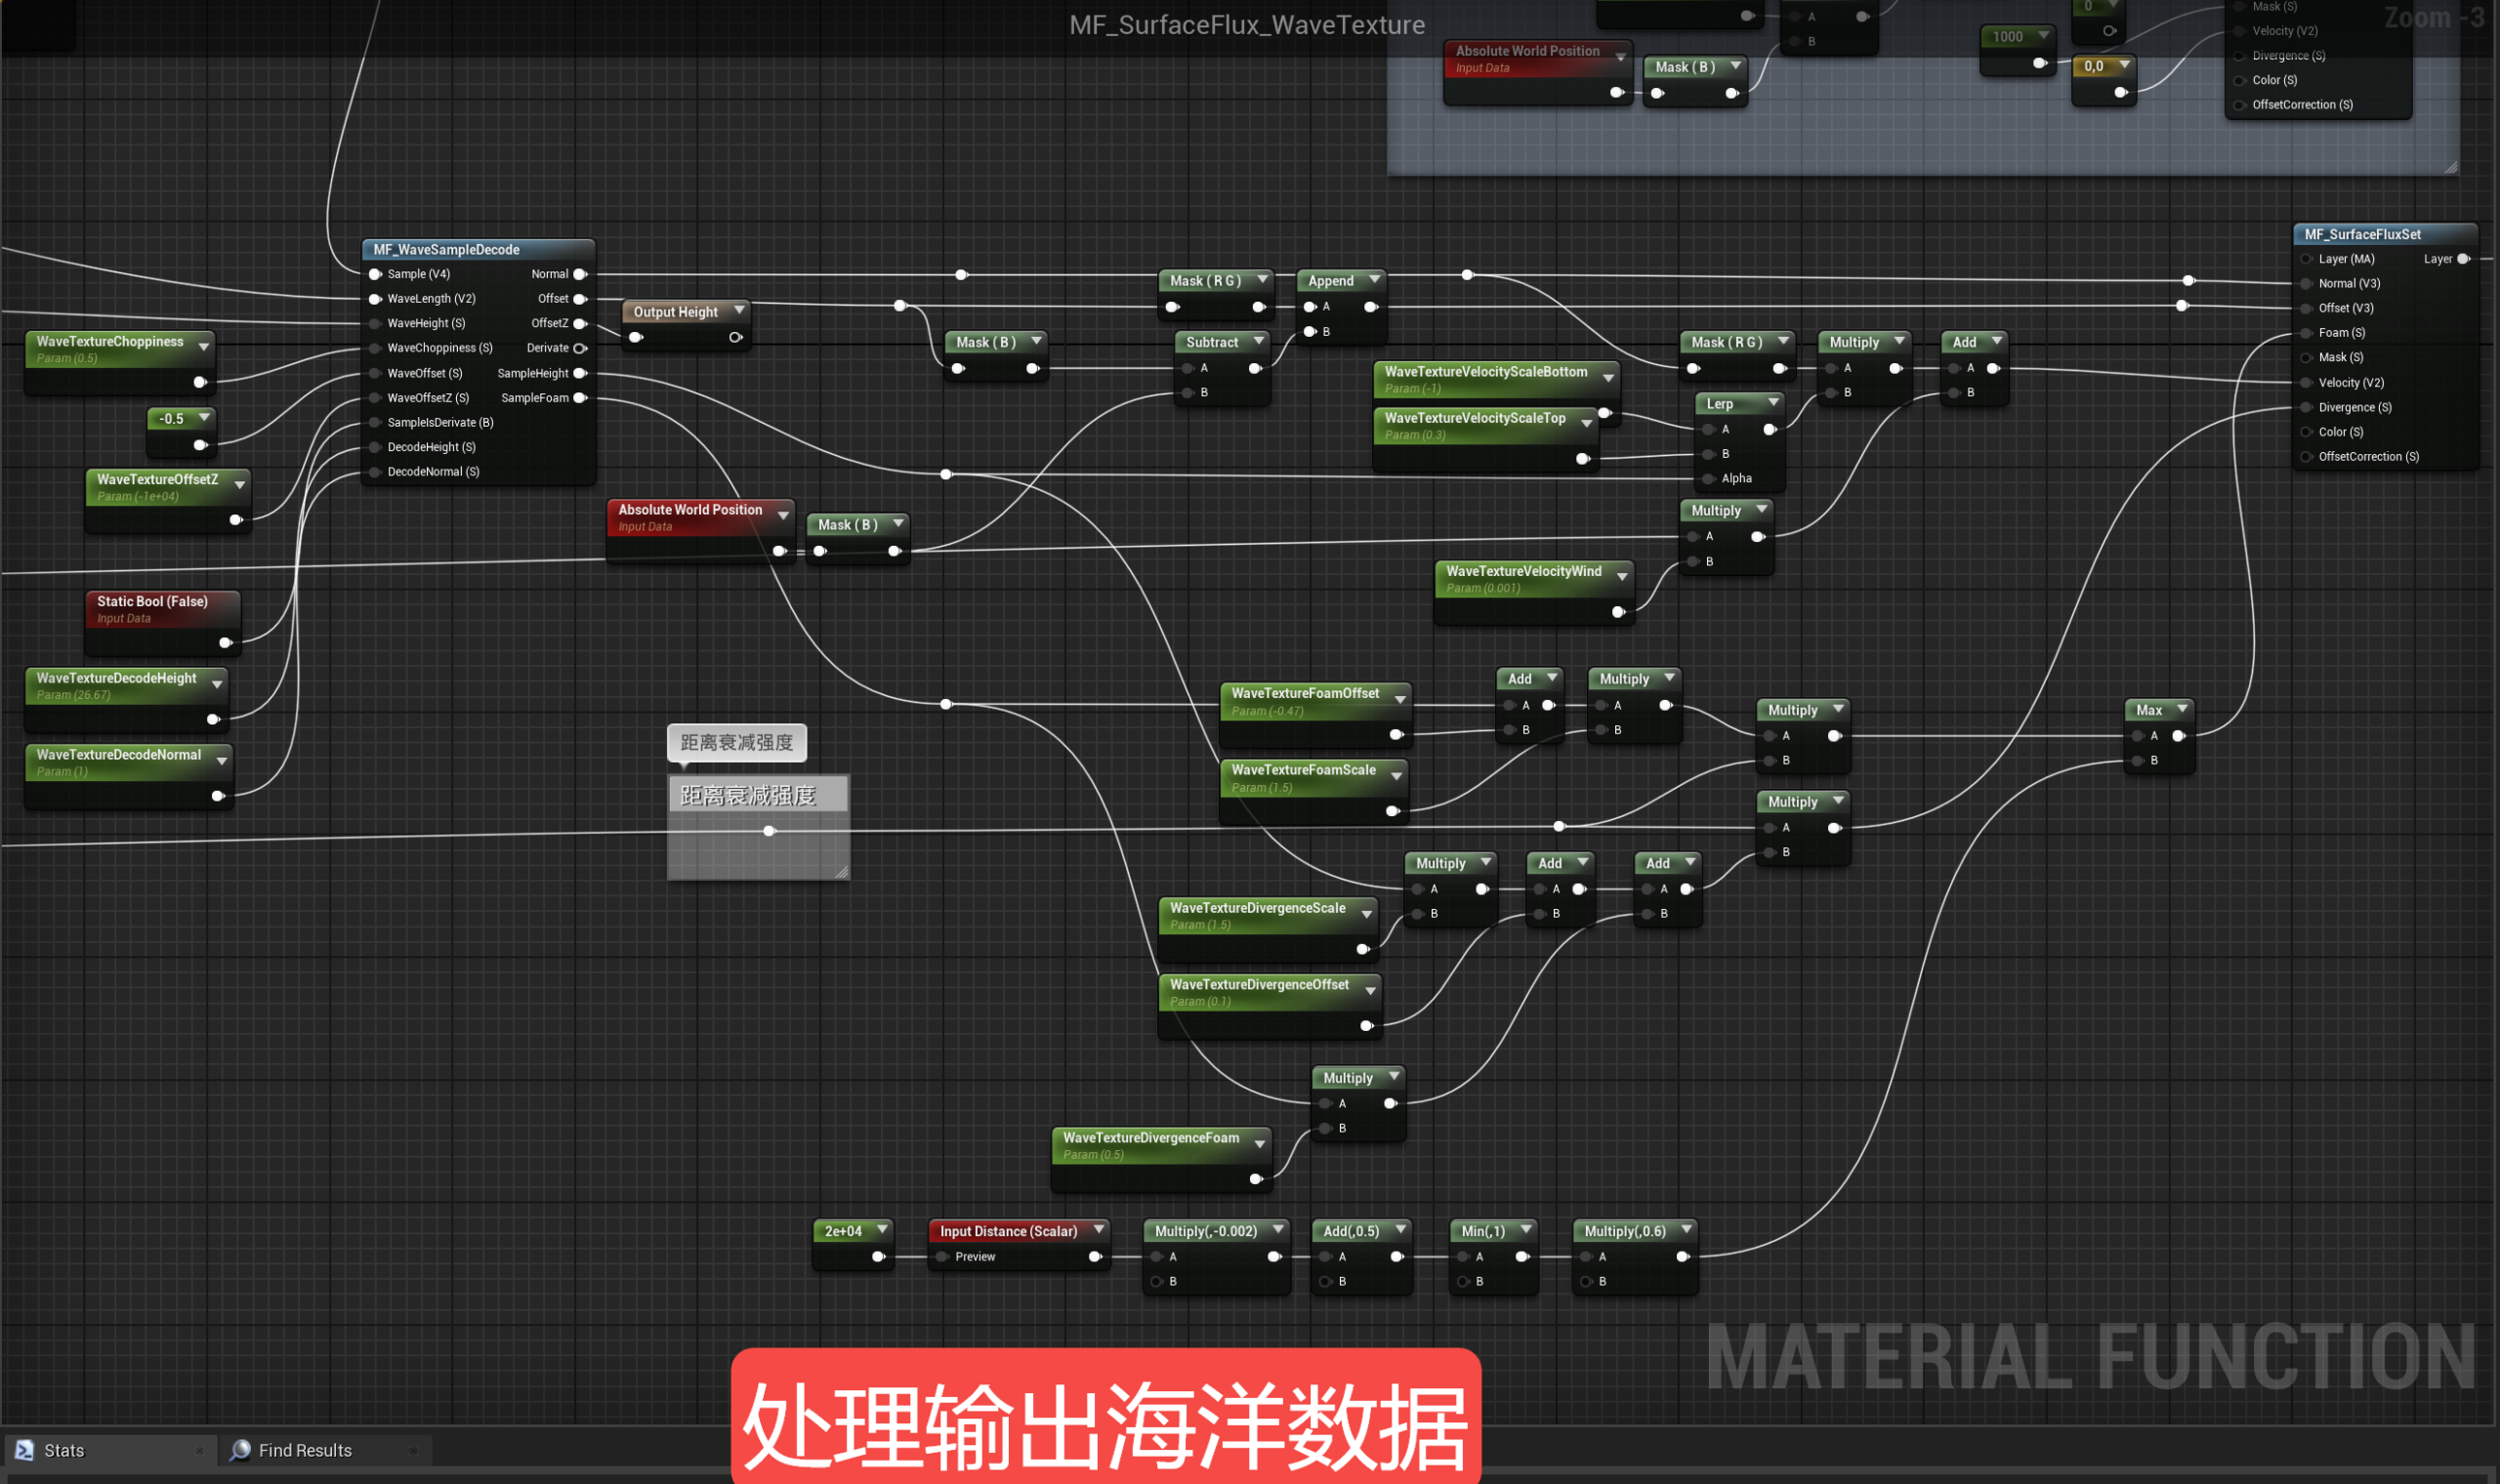2500x1484 pixels.
Task: Click the Max node's output pin
Action: pyautogui.click(x=2178, y=736)
